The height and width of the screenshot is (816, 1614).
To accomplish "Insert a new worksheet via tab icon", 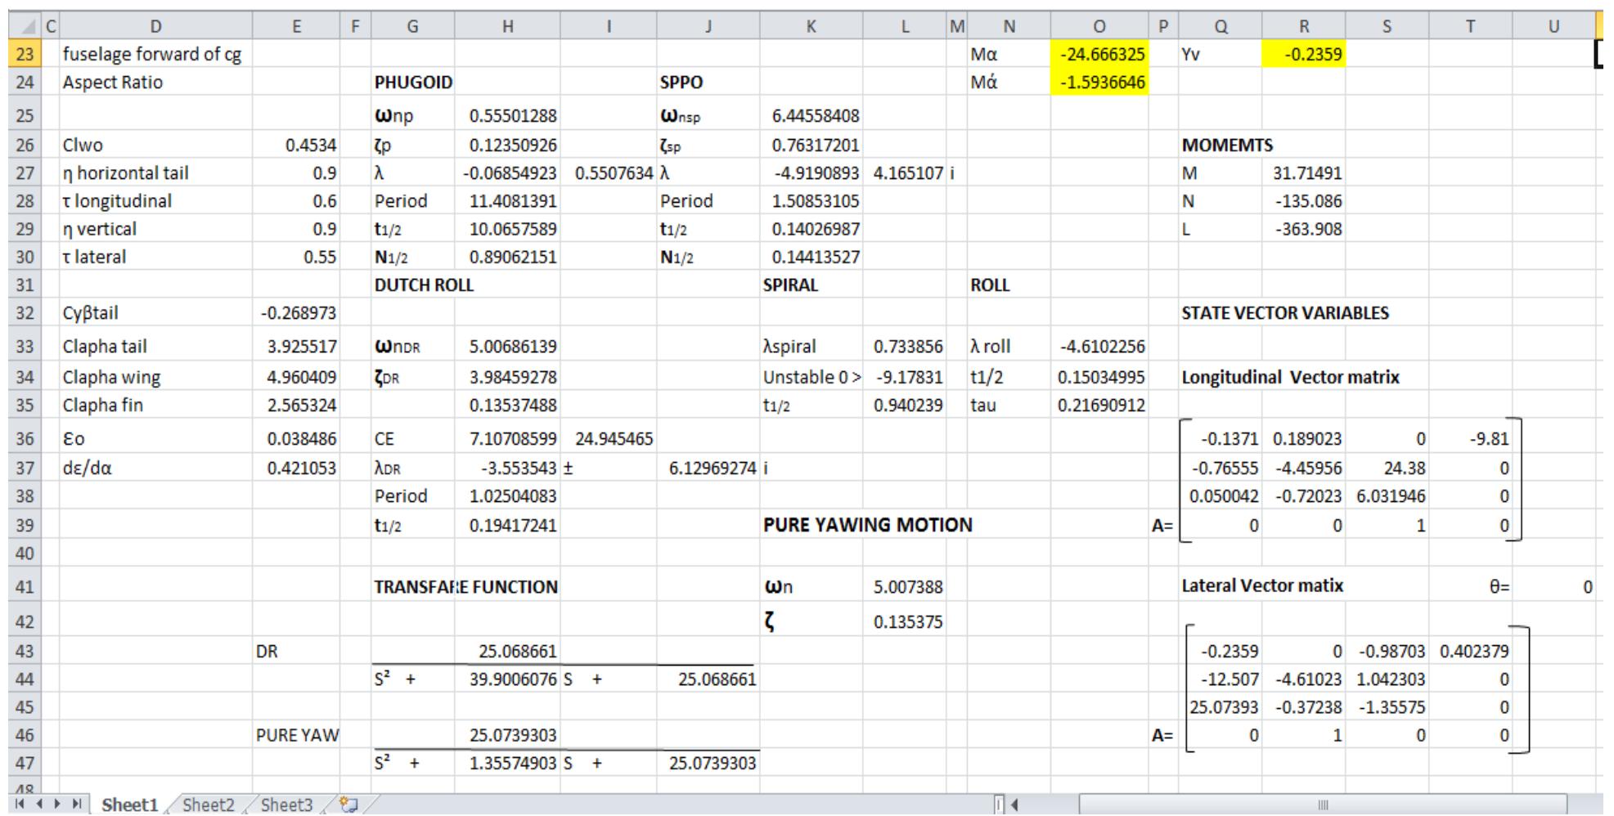I will (349, 805).
